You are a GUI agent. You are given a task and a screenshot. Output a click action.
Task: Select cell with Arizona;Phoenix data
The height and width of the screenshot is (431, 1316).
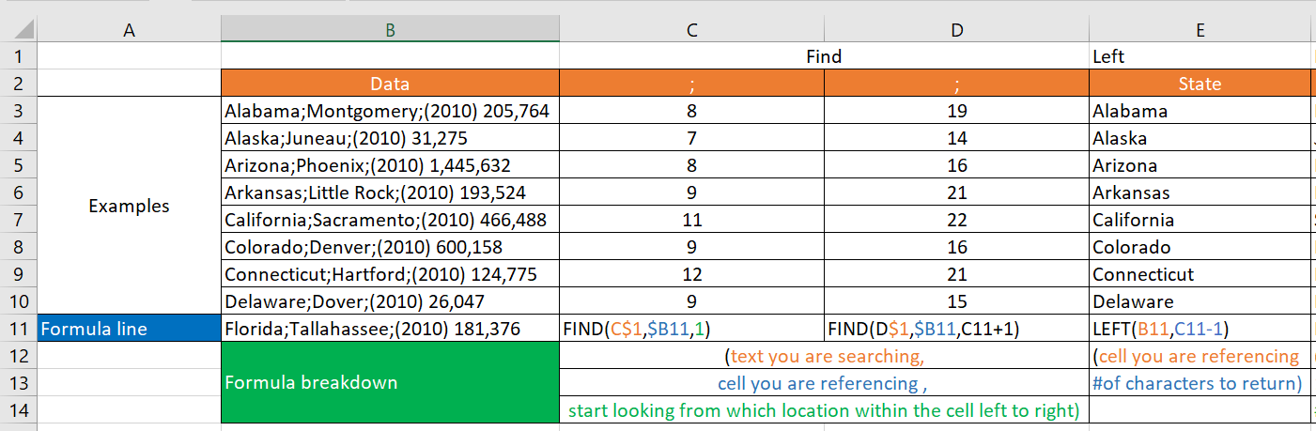[390, 165]
